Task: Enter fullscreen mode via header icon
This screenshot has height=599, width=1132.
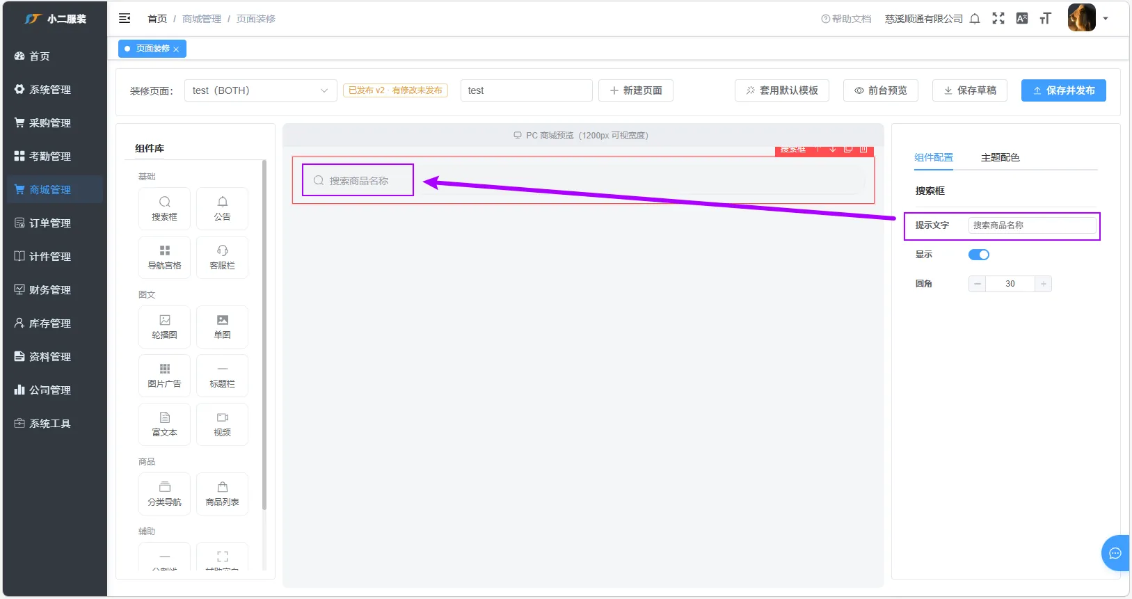Action: 998,19
